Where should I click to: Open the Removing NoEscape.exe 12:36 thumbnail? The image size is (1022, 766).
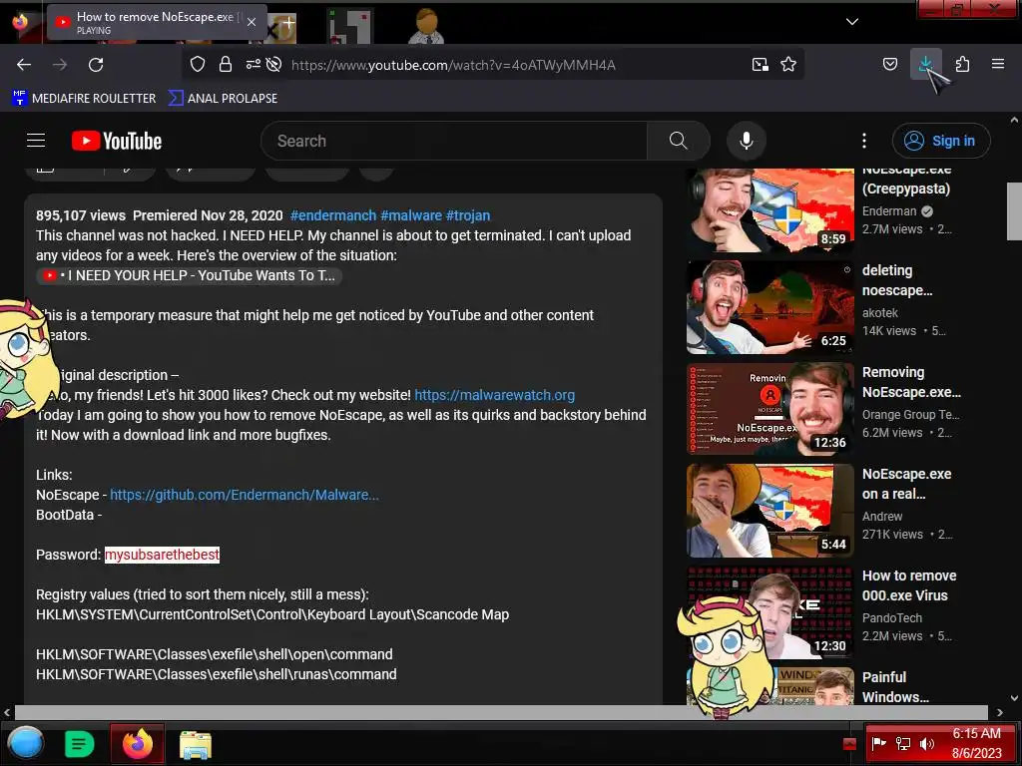pyautogui.click(x=769, y=409)
